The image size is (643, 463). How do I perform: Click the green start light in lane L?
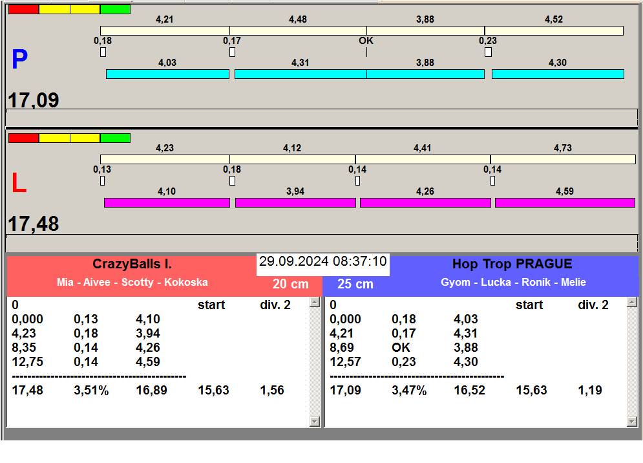(x=115, y=138)
